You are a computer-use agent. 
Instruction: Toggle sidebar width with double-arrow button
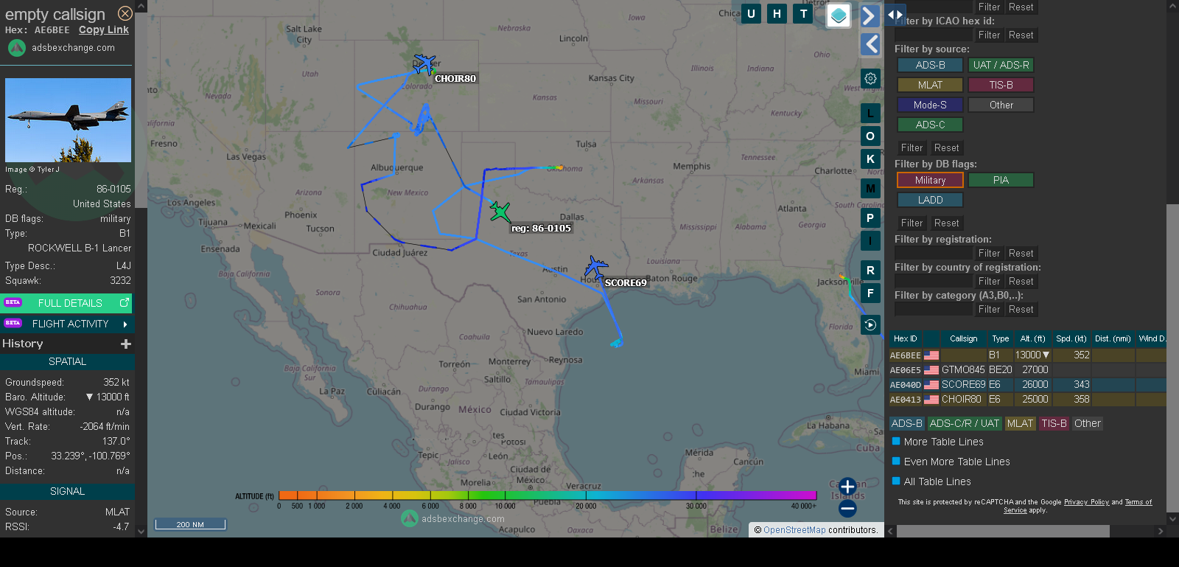pos(895,14)
